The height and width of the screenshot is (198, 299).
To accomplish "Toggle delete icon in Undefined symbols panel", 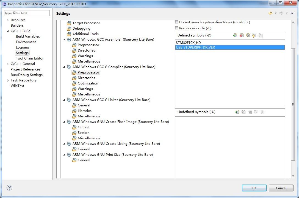I will (243, 112).
